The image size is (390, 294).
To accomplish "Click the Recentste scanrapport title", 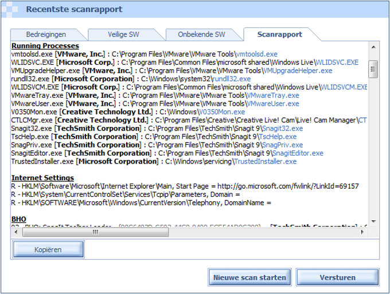I will pyautogui.click(x=74, y=9).
